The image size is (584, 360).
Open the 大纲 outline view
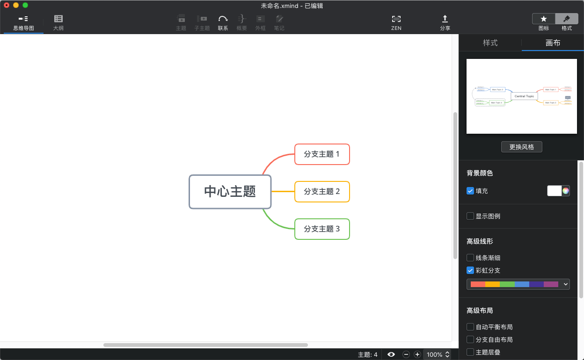pos(58,22)
